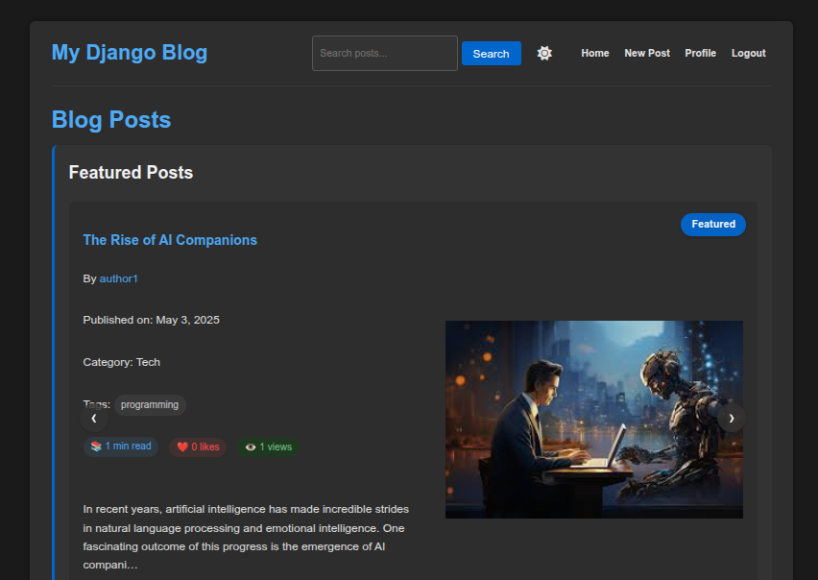Click the '1 views' badge
This screenshot has width=818, height=580.
[268, 447]
